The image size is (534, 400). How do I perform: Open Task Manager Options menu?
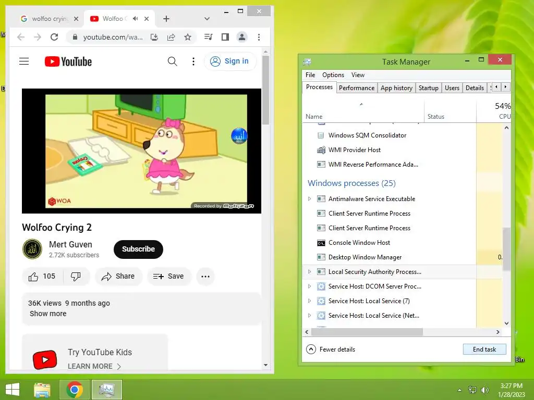pyautogui.click(x=333, y=75)
